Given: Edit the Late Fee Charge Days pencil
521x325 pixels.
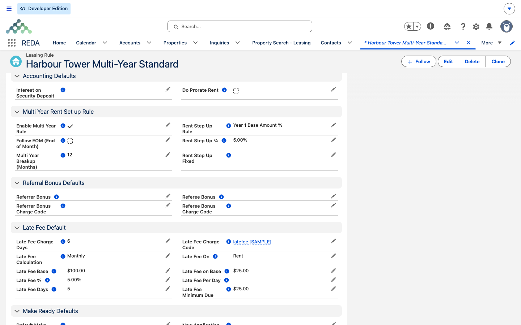Looking at the screenshot, I should pyautogui.click(x=168, y=241).
